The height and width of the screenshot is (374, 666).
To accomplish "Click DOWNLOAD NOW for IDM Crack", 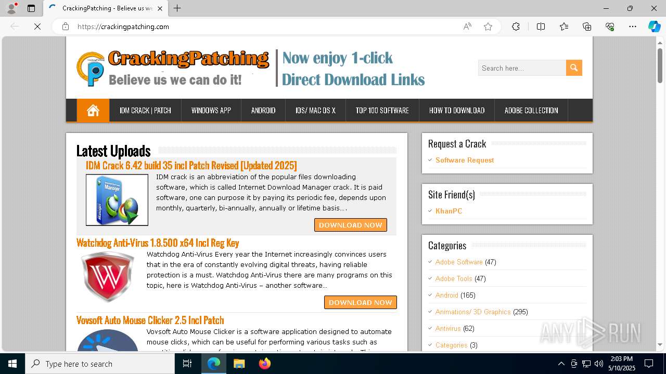I will point(351,225).
